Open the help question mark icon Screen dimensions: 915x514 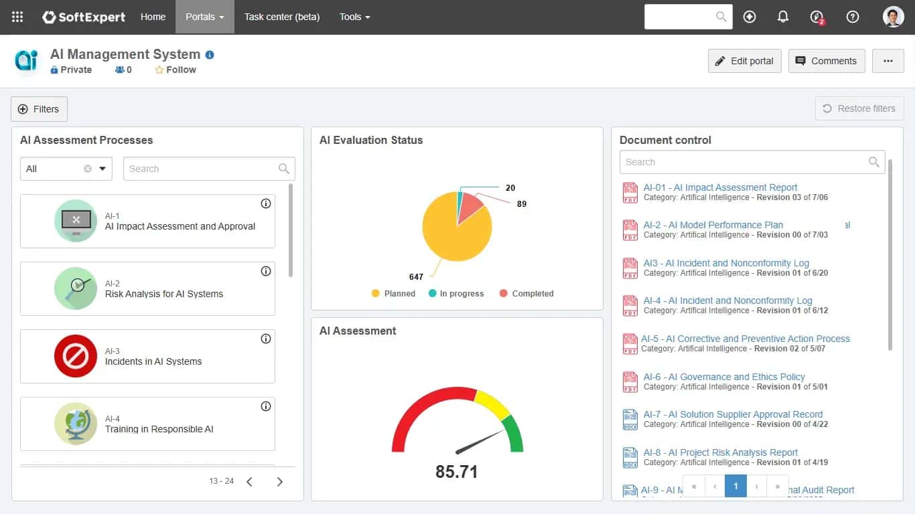(x=853, y=17)
